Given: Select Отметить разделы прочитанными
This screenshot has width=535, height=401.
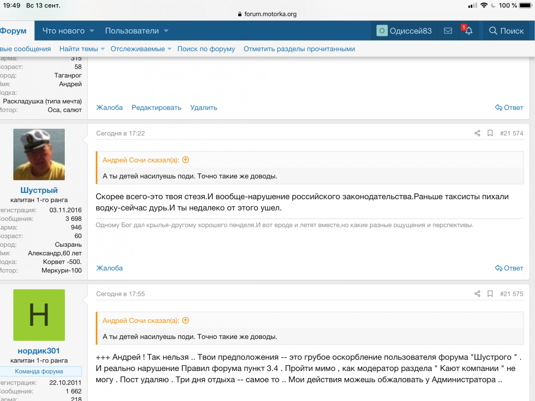Looking at the screenshot, I should [x=299, y=49].
